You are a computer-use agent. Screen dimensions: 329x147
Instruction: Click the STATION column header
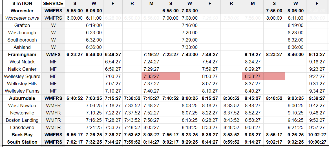22,4
